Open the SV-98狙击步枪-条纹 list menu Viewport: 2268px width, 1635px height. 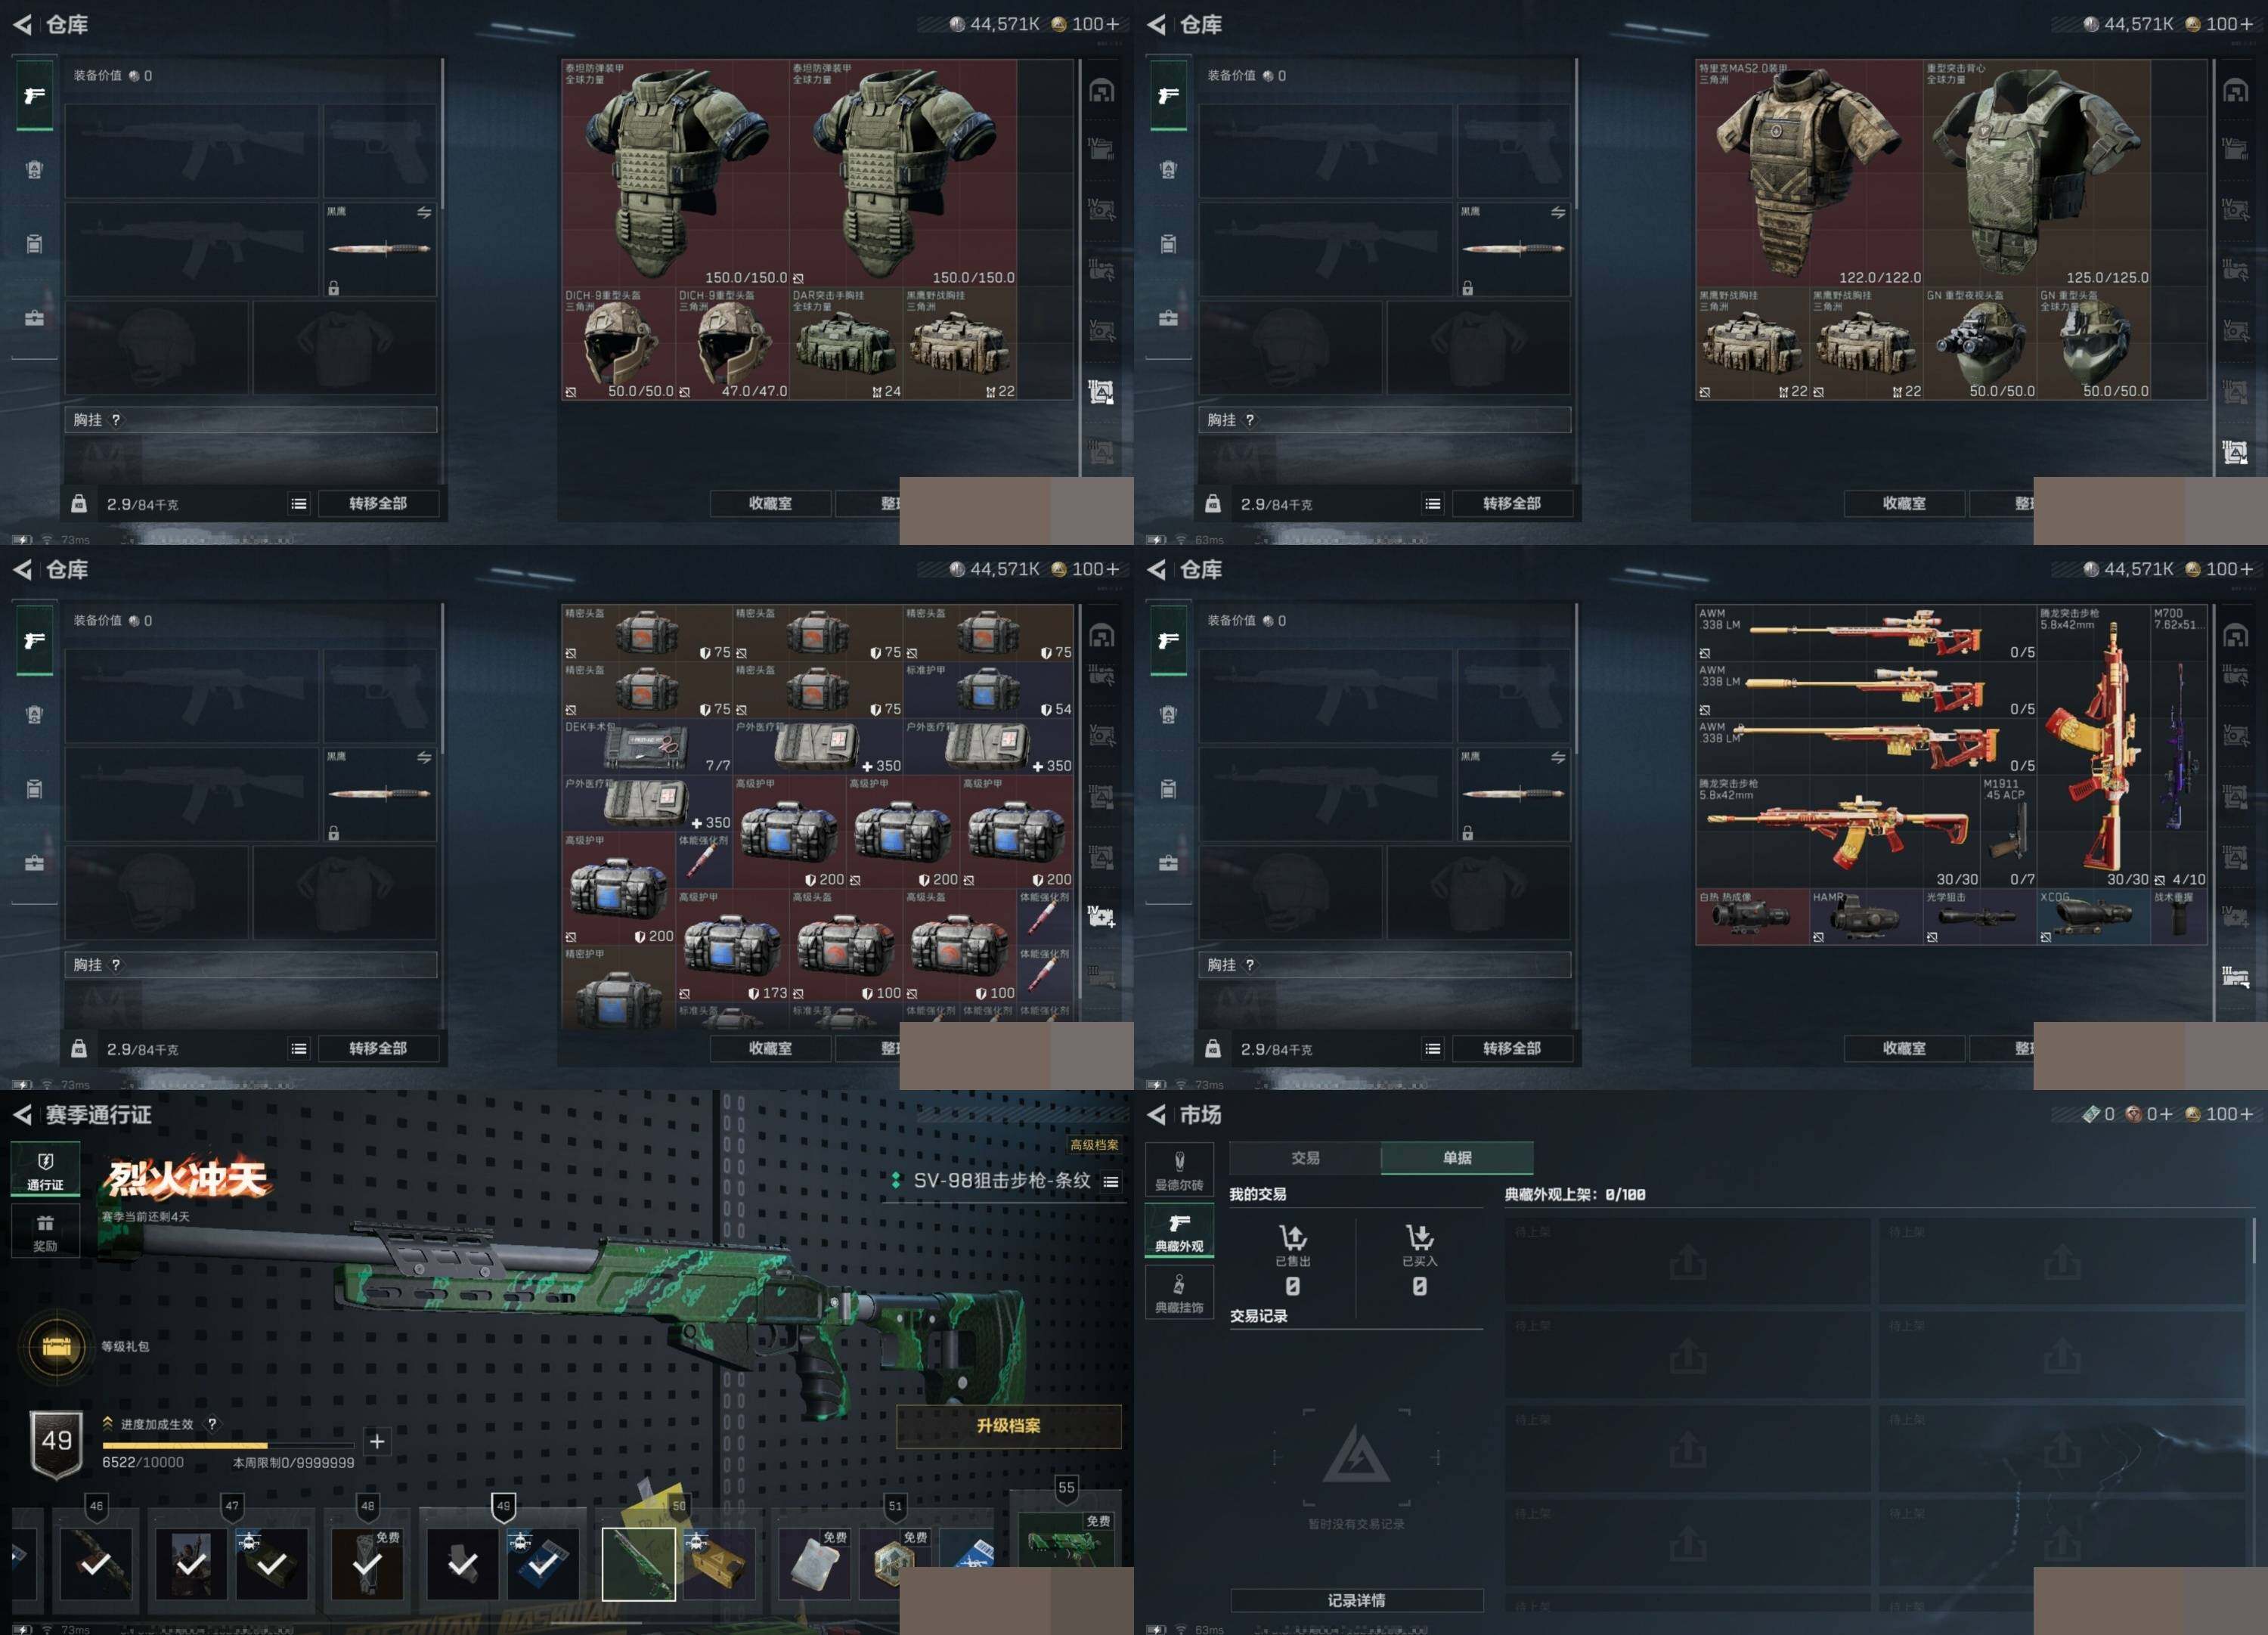coord(1111,1181)
